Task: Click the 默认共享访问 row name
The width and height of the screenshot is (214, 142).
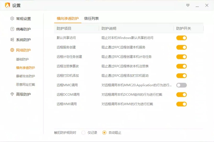Action: 66,38
